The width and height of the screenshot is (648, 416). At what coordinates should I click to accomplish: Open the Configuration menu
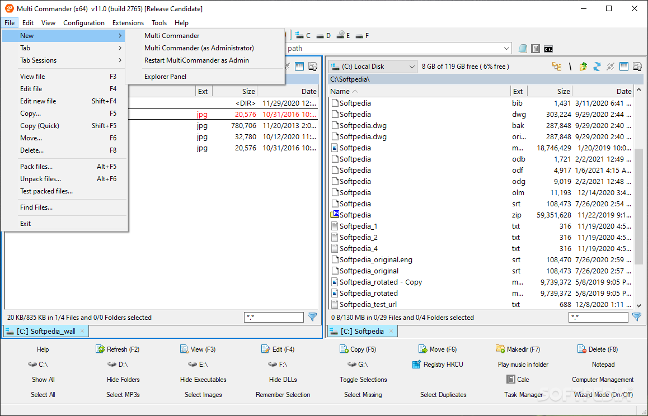point(84,23)
